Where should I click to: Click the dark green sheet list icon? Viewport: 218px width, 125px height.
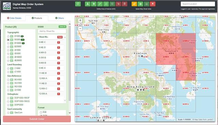[146, 4]
